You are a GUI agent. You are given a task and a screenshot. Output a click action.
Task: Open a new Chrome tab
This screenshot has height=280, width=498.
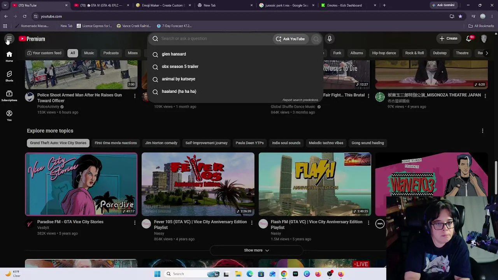coord(384,5)
